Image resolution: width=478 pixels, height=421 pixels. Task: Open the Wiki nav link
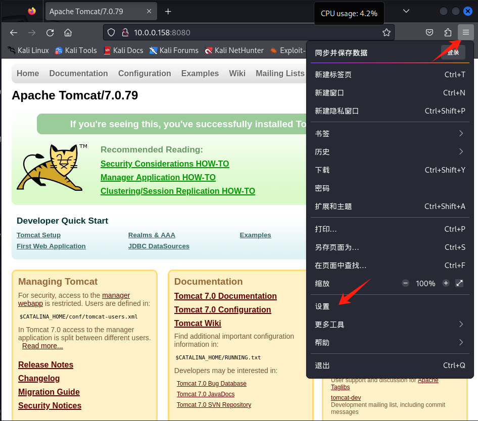click(x=237, y=73)
